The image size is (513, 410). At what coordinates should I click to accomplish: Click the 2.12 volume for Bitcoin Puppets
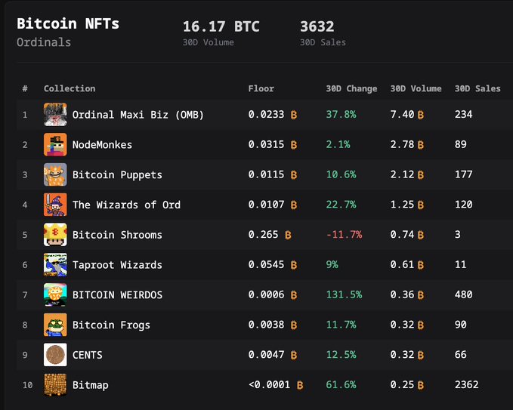click(402, 174)
